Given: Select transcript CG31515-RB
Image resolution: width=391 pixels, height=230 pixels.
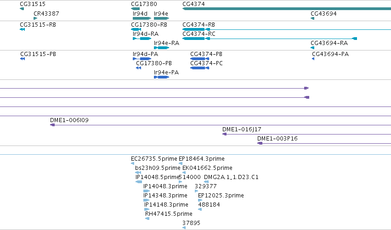Looking at the screenshot, I should click(38, 25).
